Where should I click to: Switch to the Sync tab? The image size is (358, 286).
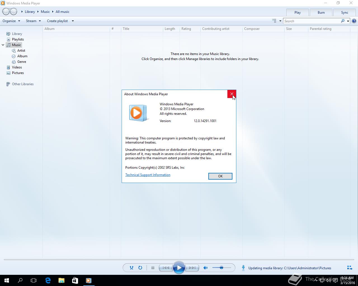pos(345,13)
